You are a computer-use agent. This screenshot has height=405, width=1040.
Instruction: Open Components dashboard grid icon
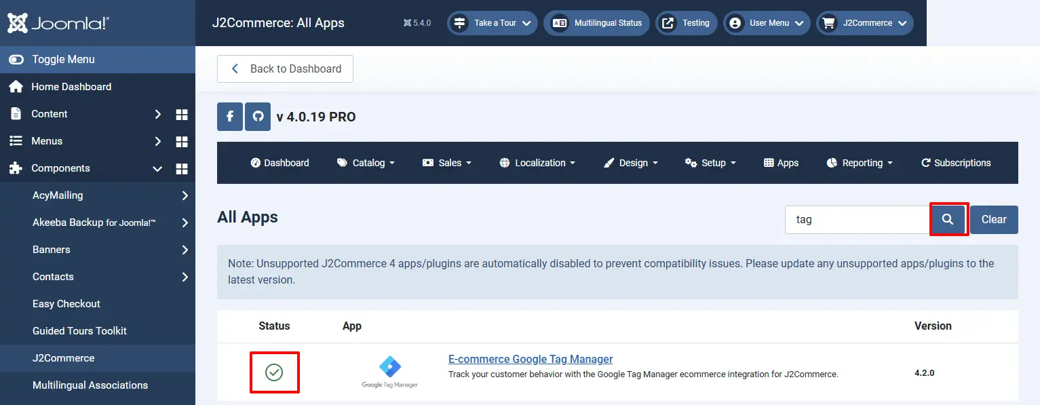(x=182, y=168)
